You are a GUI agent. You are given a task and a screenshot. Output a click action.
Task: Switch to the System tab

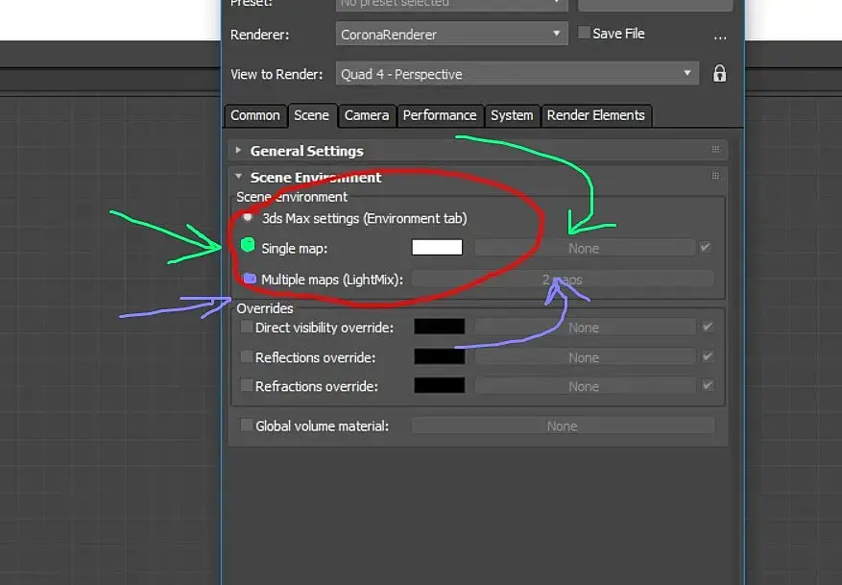512,115
